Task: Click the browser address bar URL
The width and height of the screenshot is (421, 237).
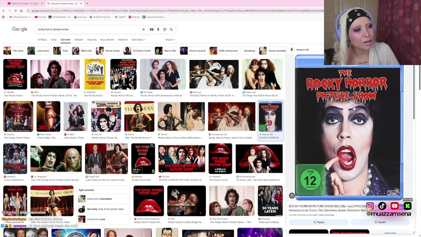Action: click(x=178, y=11)
